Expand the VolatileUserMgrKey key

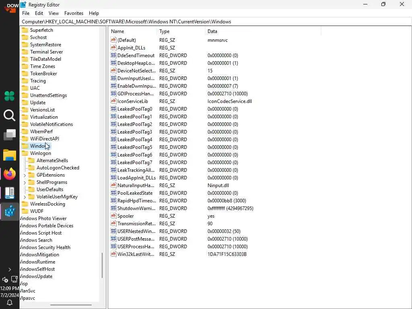[25, 197]
